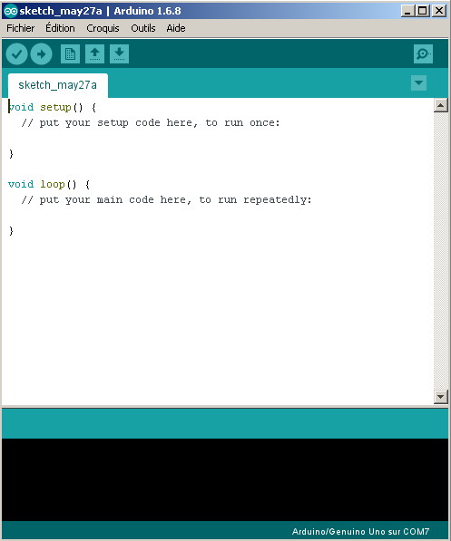Place cursor on the void loop line
This screenshot has height=541, width=451.
click(49, 184)
